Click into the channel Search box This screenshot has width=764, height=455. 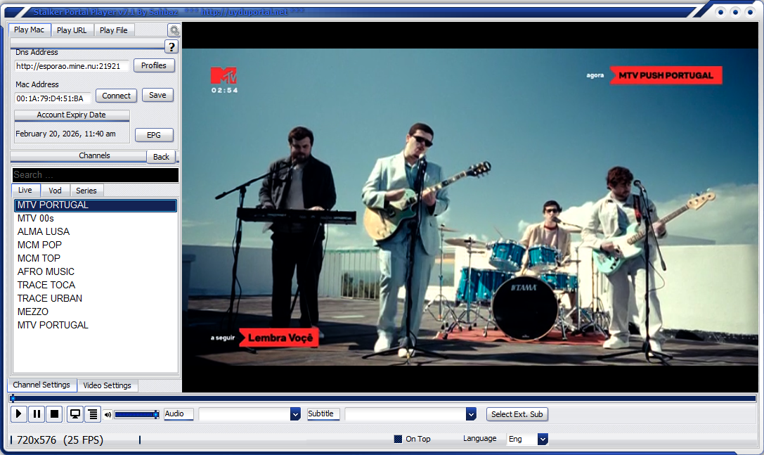point(96,175)
